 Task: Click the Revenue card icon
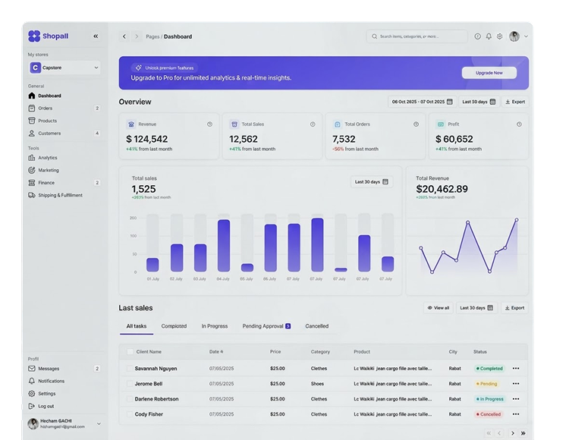tap(131, 124)
